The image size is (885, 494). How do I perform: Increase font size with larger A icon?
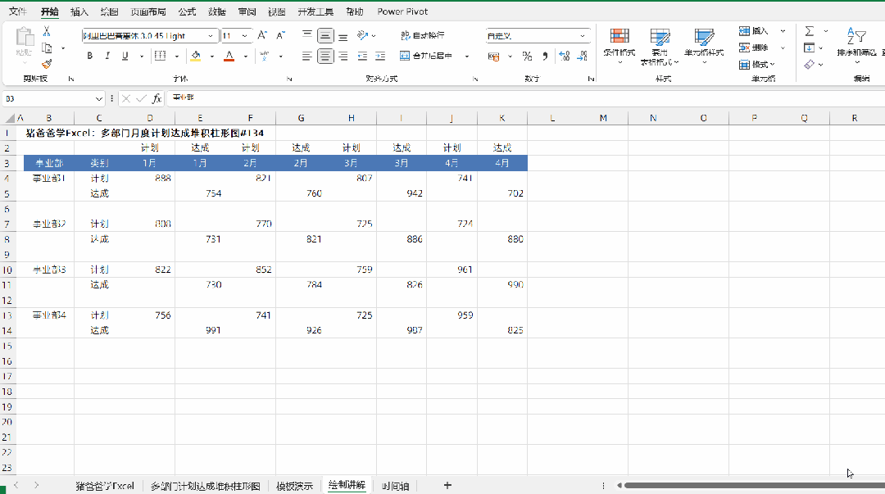pyautogui.click(x=262, y=35)
